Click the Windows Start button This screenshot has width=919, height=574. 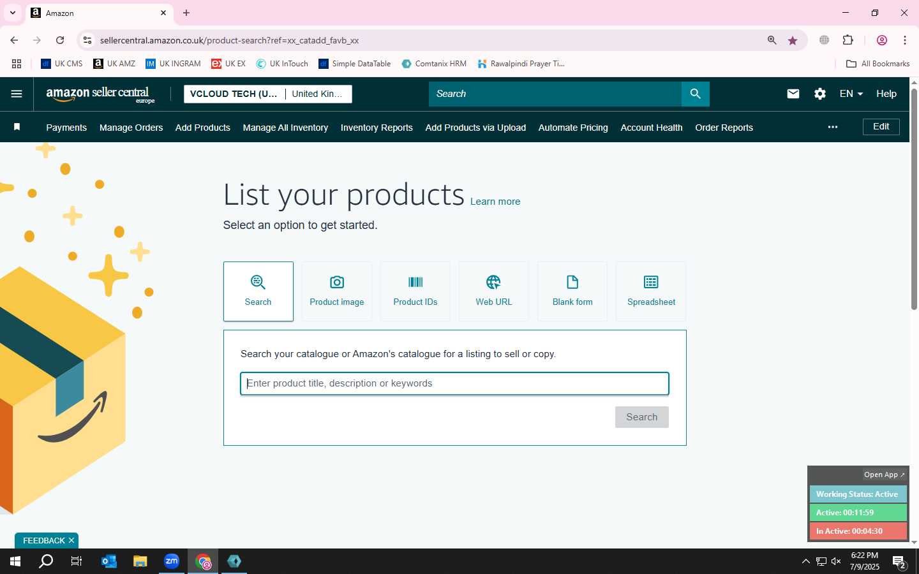[15, 561]
